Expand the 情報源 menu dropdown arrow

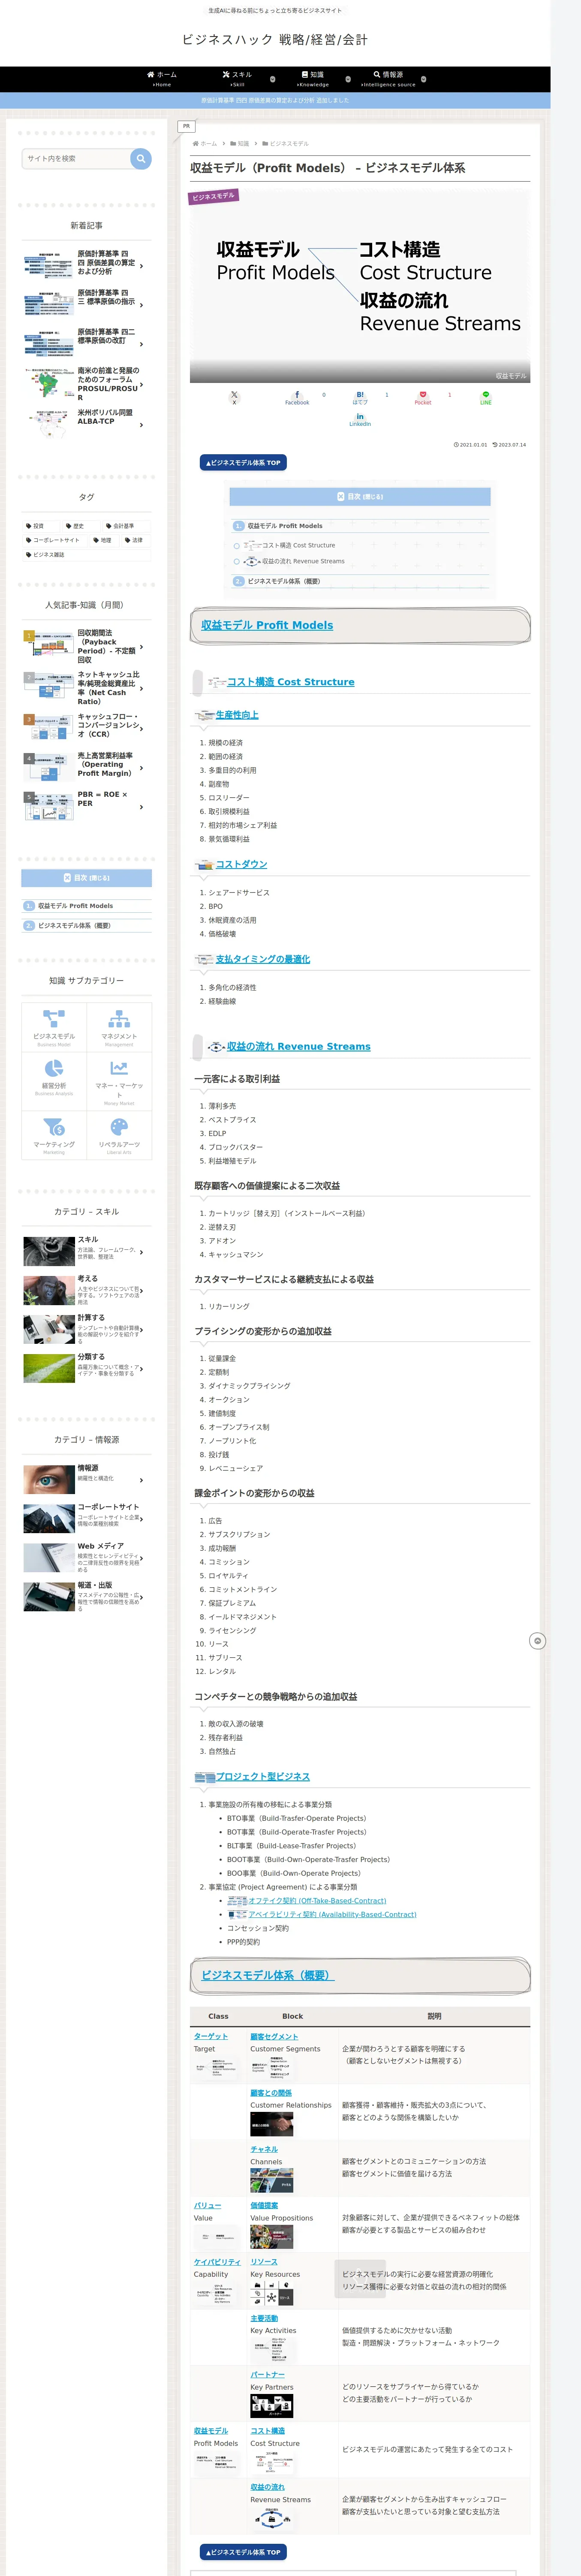point(423,79)
